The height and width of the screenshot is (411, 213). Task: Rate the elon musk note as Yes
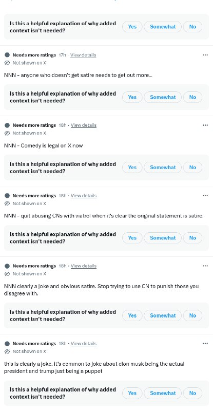pyautogui.click(x=132, y=393)
